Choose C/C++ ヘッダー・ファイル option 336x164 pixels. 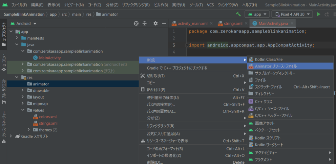290,116
